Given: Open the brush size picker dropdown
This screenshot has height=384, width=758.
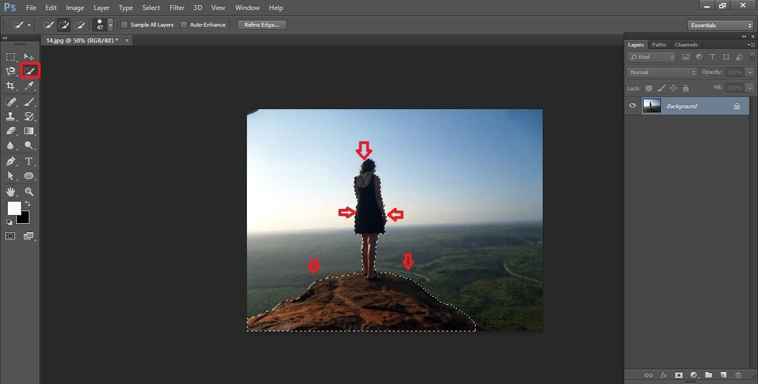Looking at the screenshot, I should (110, 24).
